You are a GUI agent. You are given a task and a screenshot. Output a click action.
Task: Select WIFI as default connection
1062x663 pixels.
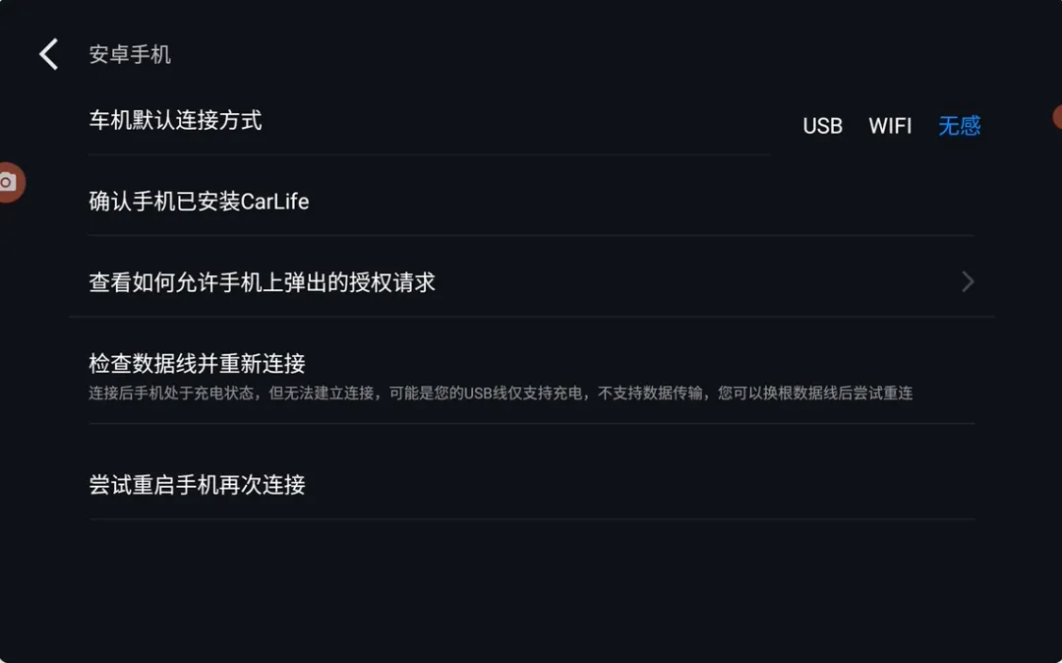pyautogui.click(x=890, y=126)
